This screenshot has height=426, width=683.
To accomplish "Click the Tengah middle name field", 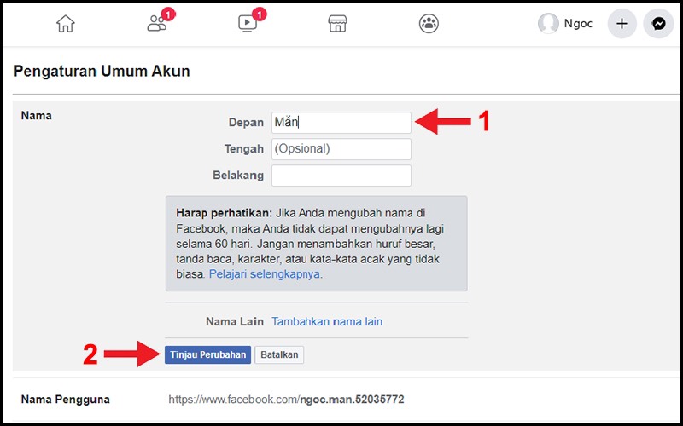I will coord(341,149).
